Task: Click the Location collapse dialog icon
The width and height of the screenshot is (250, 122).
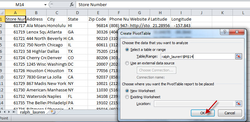Action: click(239, 104)
